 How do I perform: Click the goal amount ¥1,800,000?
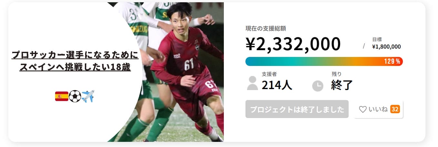click(386, 47)
